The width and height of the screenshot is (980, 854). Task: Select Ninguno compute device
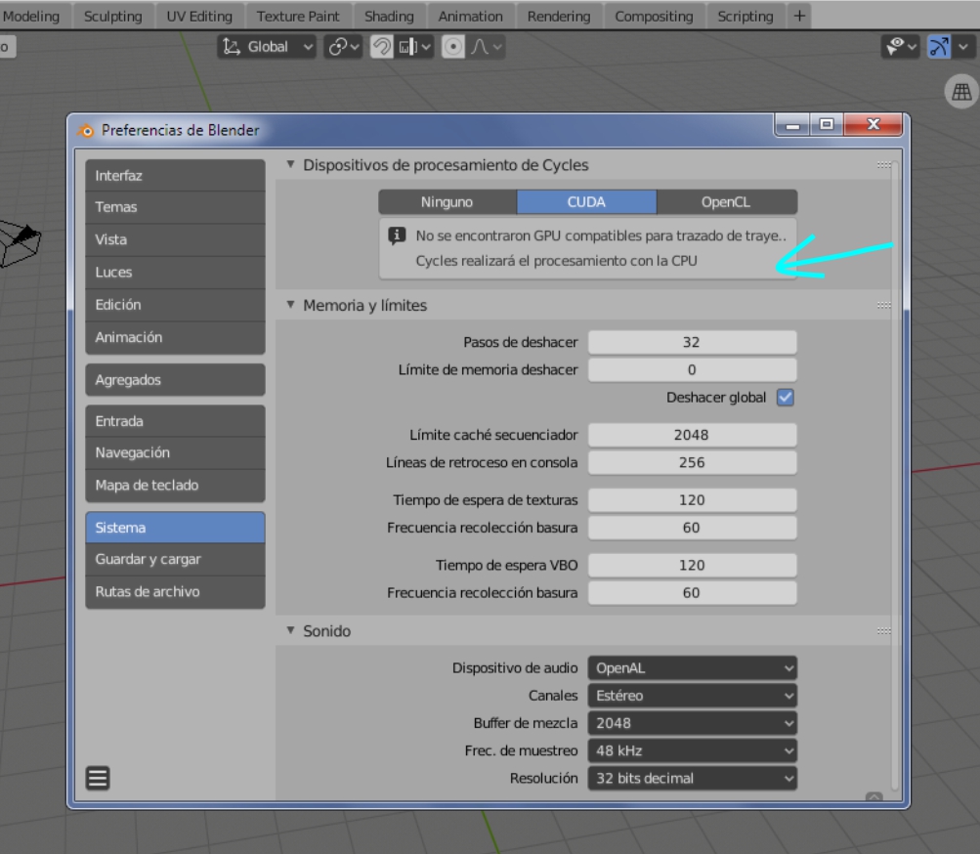point(447,202)
